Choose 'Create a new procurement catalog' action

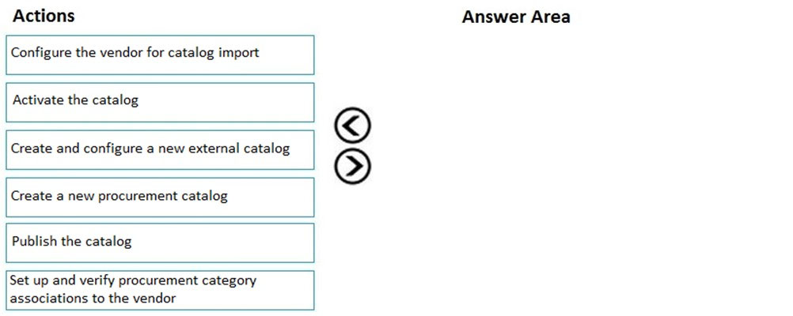point(160,197)
